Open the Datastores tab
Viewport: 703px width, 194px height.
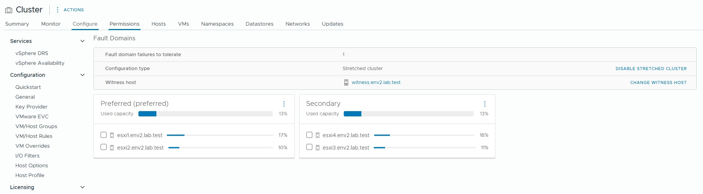(x=260, y=24)
